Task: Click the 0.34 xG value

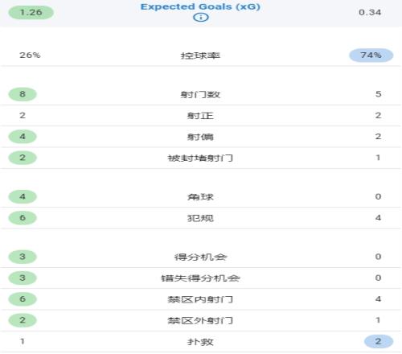Action: 370,12
